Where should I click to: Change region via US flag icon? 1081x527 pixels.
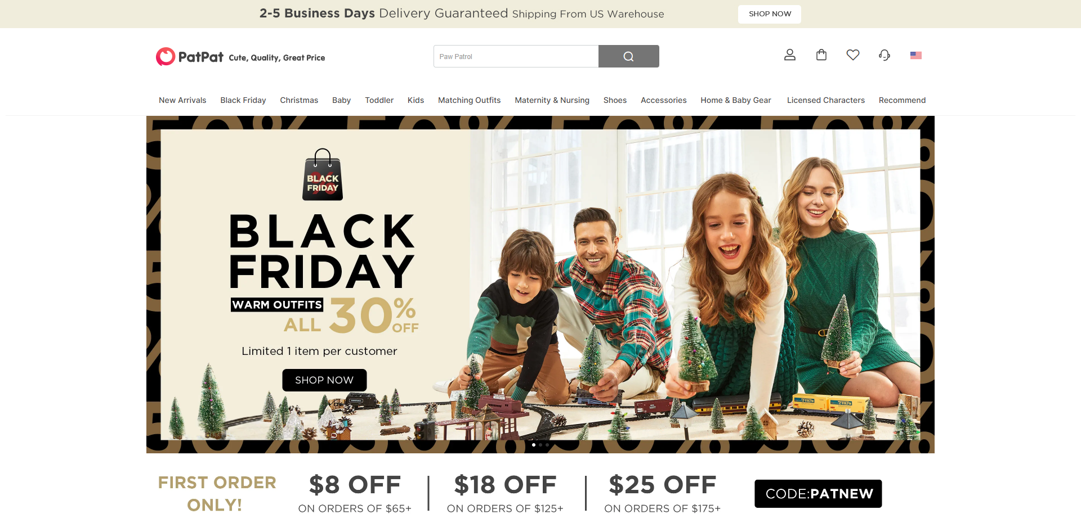click(x=916, y=55)
